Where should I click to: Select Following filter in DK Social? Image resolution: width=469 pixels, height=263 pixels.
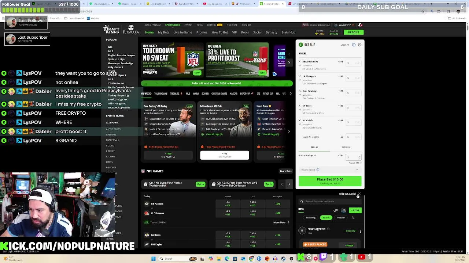[311, 218]
